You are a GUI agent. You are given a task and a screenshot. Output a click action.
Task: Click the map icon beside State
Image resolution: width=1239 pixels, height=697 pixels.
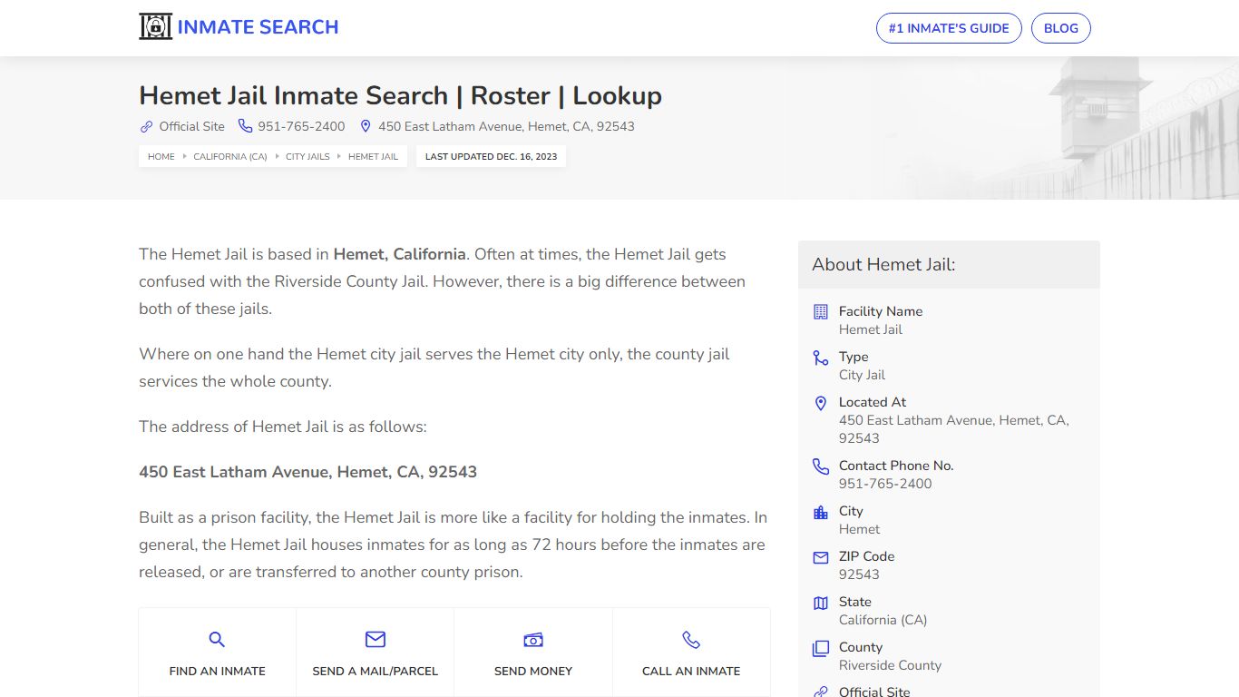821,603
